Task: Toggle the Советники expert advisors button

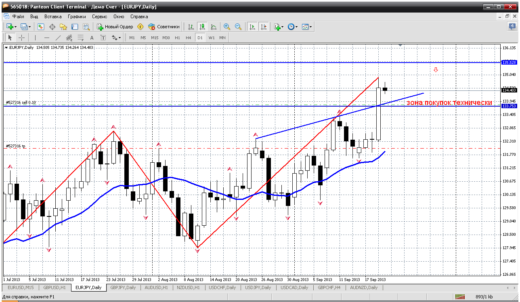Action: [x=164, y=27]
